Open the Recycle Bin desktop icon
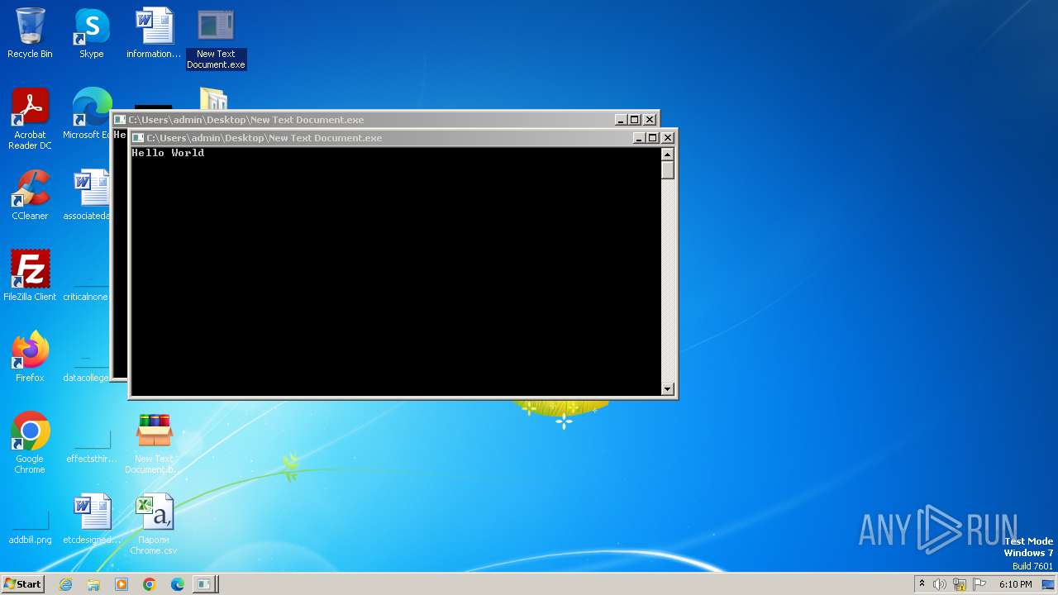Image resolution: width=1058 pixels, height=595 pixels. (x=30, y=33)
